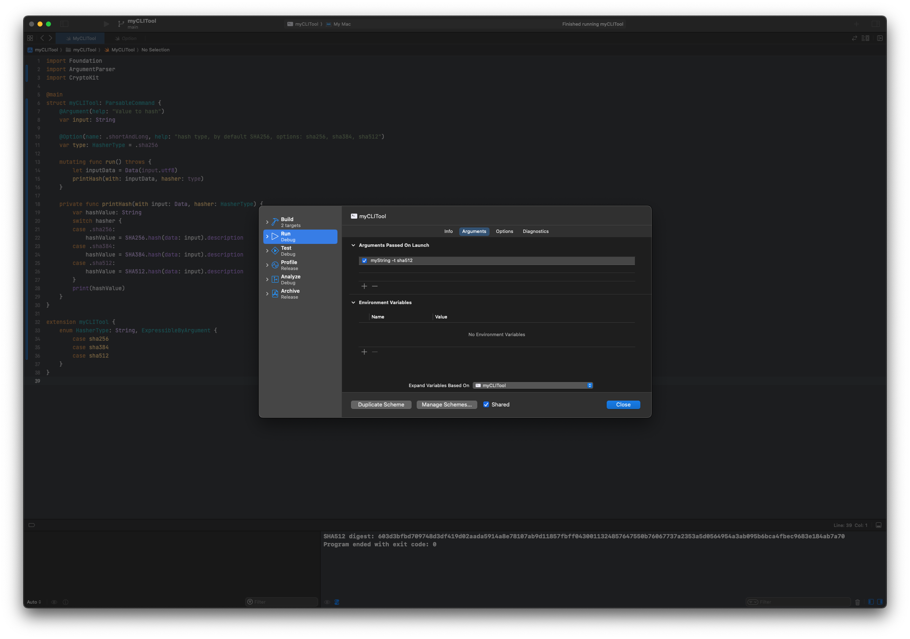Select the Analyze Debug row

click(300, 279)
